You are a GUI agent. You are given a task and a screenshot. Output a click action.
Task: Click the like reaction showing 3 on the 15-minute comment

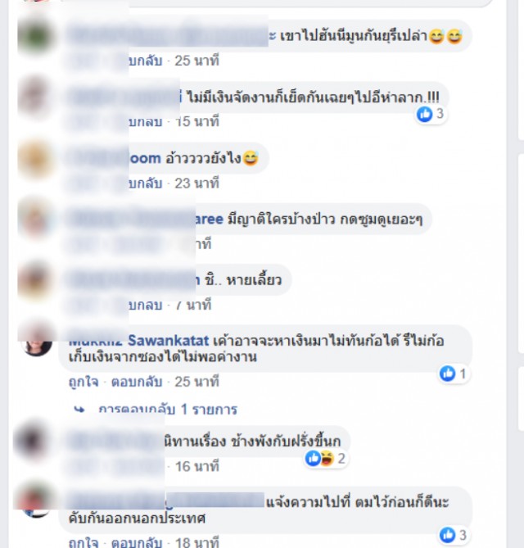tap(431, 114)
